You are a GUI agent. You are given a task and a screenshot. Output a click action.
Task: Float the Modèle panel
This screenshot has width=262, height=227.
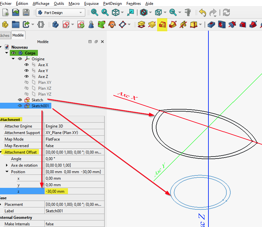pyautogui.click(x=96, y=41)
